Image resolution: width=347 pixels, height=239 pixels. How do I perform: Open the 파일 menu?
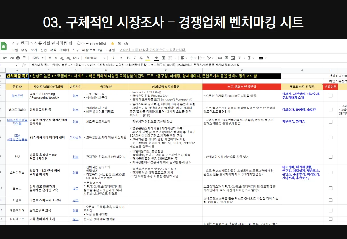point(14,50)
